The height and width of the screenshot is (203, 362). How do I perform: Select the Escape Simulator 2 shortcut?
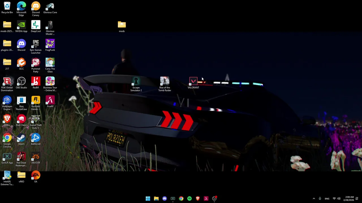click(136, 85)
